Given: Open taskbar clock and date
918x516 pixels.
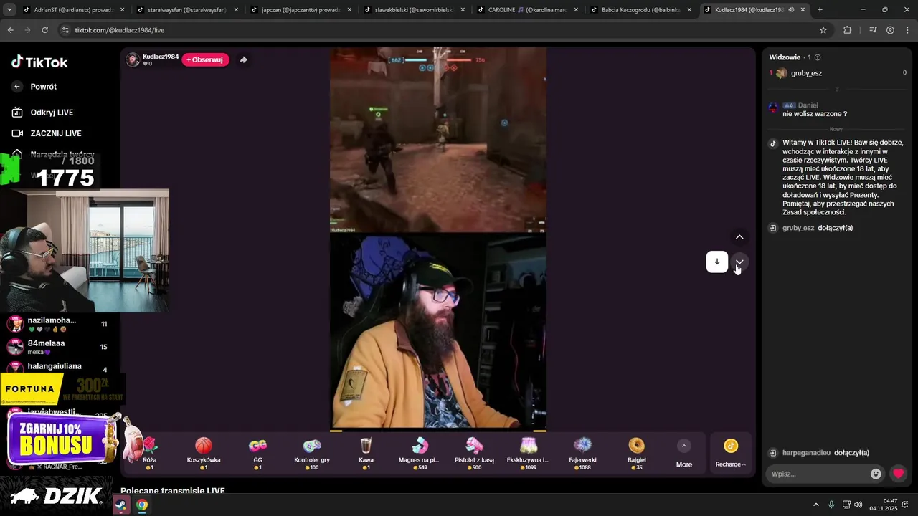Looking at the screenshot, I should 884,505.
